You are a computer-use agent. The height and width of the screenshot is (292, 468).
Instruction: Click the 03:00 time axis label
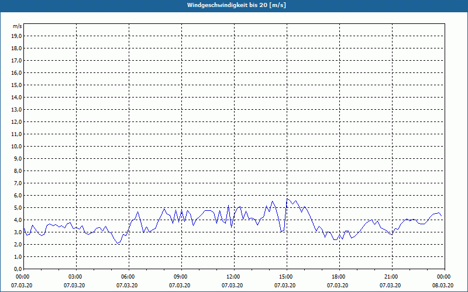pos(77,277)
